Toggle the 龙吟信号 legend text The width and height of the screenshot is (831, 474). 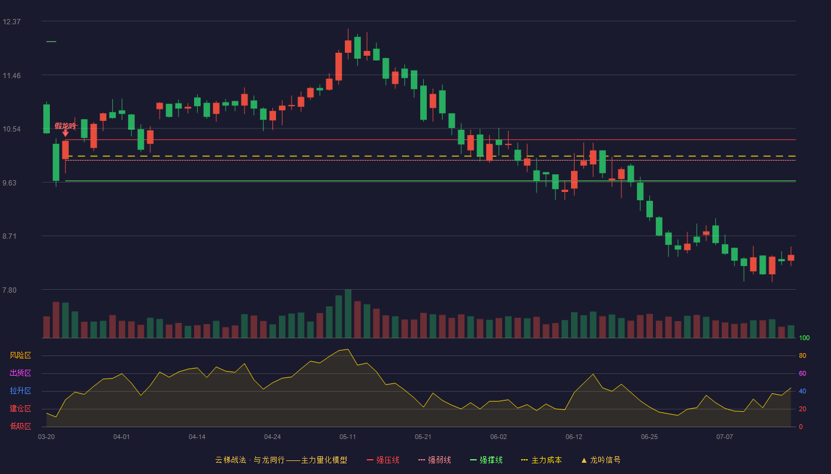pos(605,460)
